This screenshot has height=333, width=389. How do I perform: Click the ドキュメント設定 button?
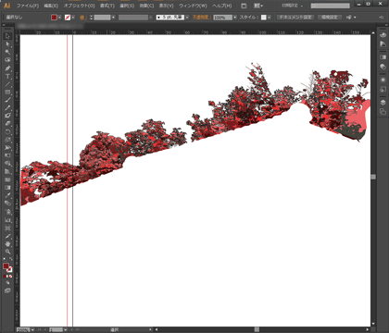tap(295, 18)
